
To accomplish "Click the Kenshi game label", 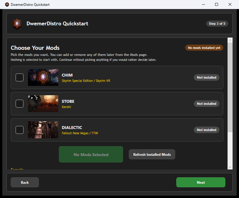I will (66, 107).
